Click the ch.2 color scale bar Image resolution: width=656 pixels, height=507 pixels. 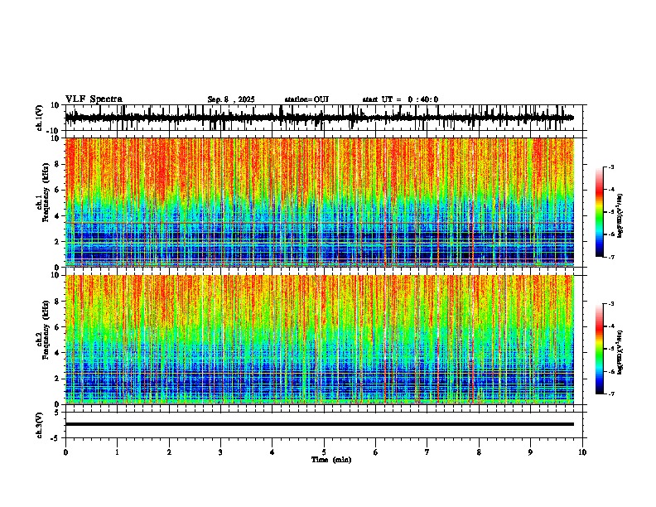599,349
